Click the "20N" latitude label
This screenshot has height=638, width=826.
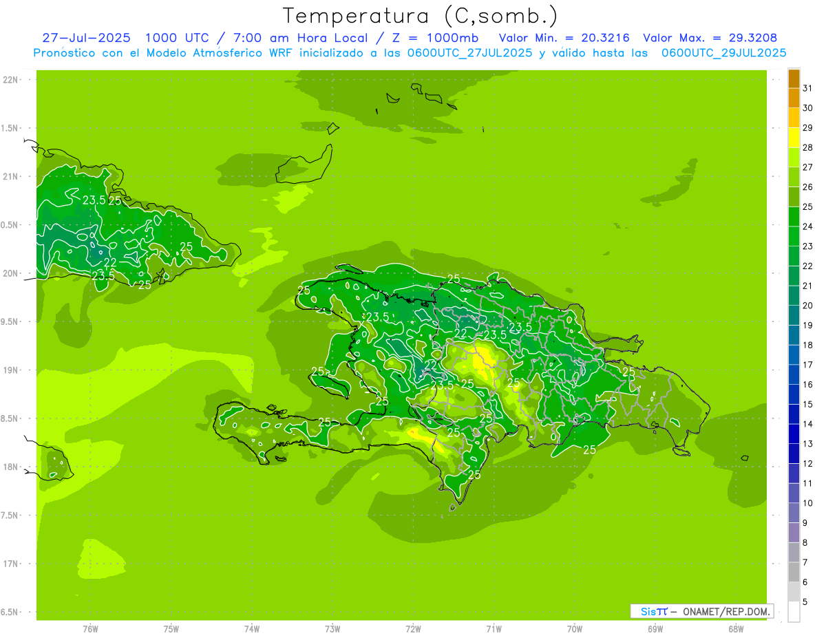point(11,273)
